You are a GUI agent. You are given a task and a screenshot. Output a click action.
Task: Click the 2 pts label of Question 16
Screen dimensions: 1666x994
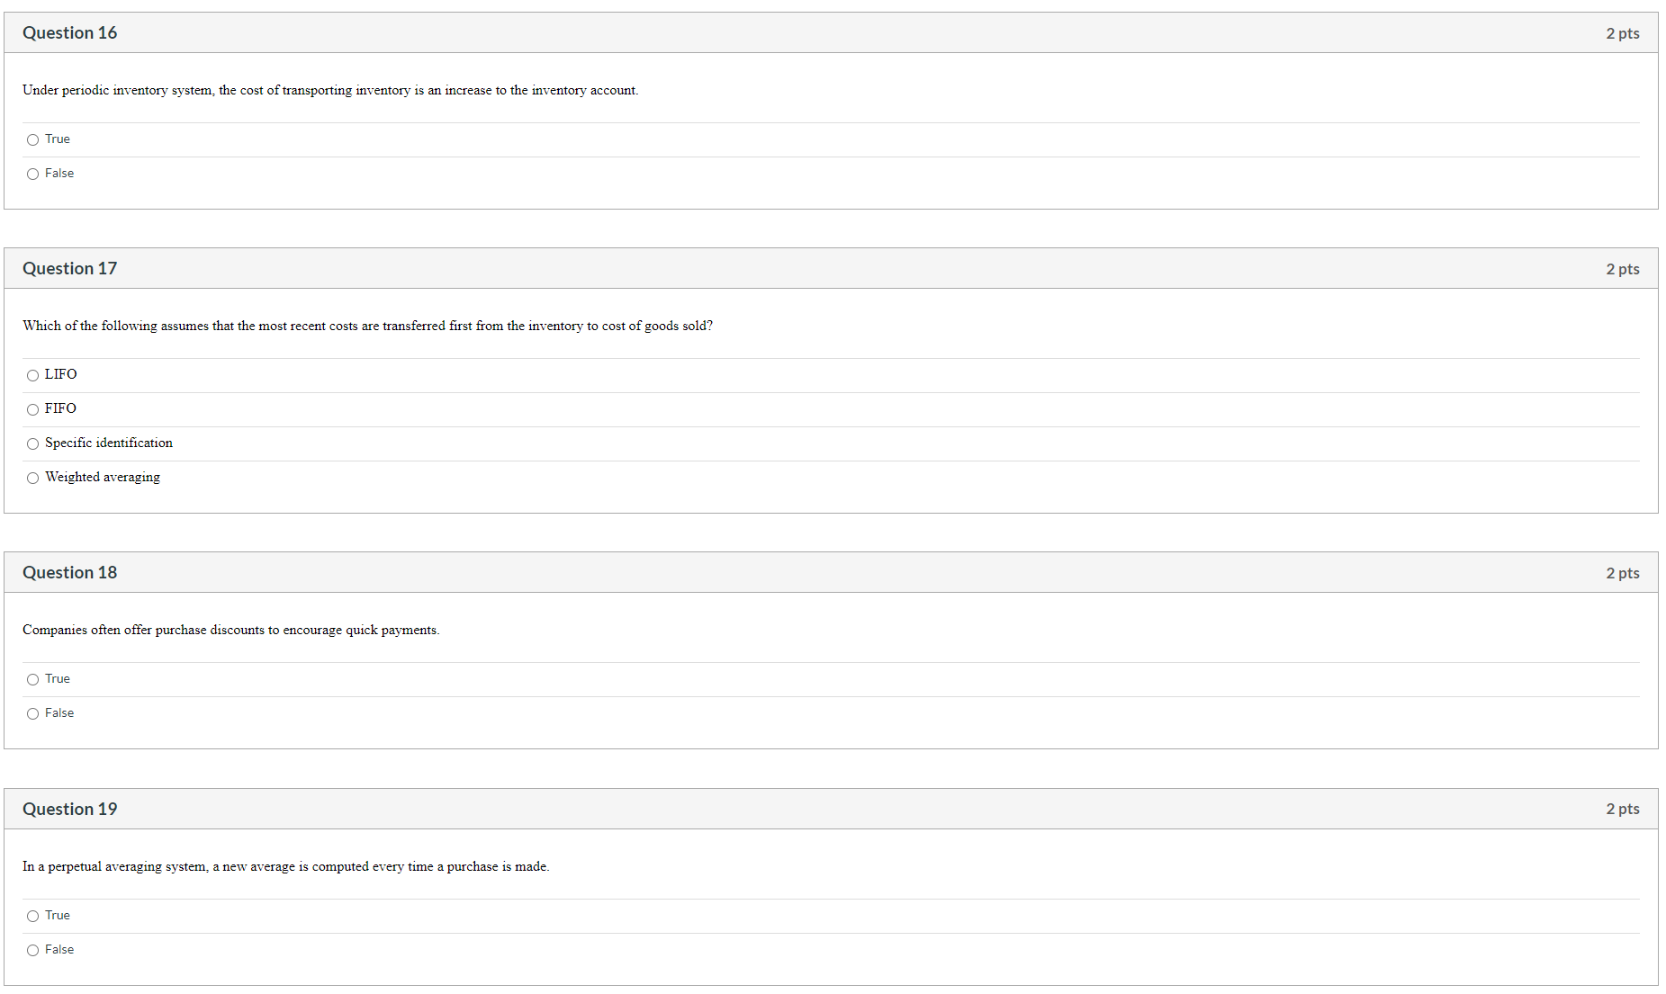click(1623, 33)
